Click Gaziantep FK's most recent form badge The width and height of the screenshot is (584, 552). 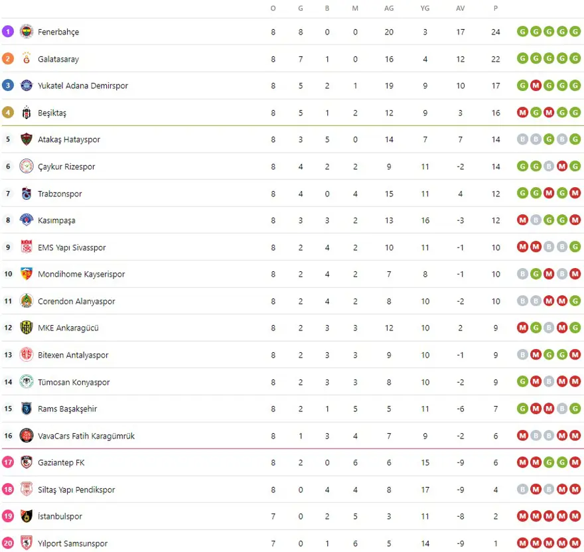tap(575, 462)
